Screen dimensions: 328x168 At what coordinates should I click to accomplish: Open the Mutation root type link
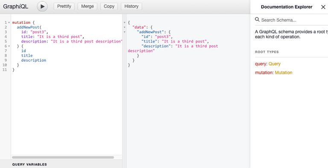(x=284, y=73)
